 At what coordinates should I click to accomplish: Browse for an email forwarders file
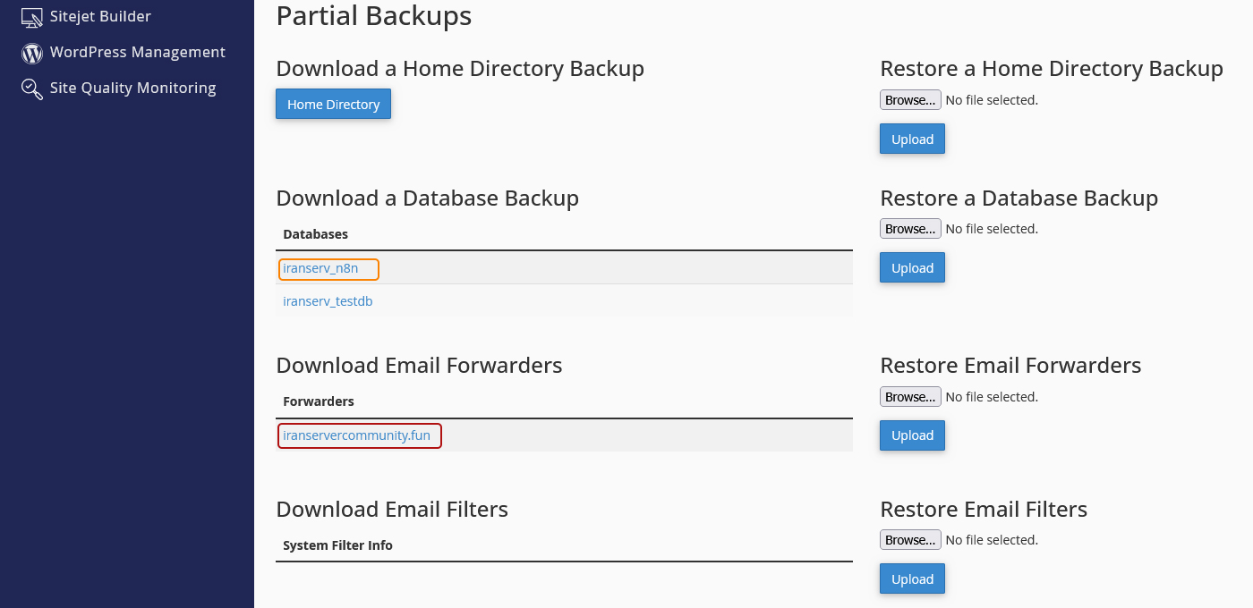coord(910,397)
